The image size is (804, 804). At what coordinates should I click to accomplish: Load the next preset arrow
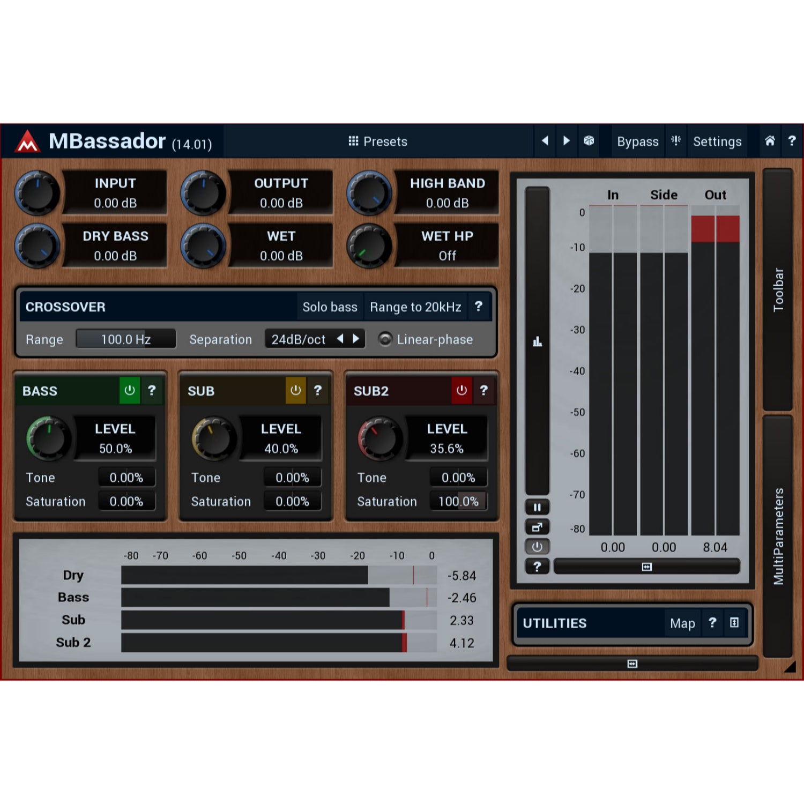(x=567, y=141)
